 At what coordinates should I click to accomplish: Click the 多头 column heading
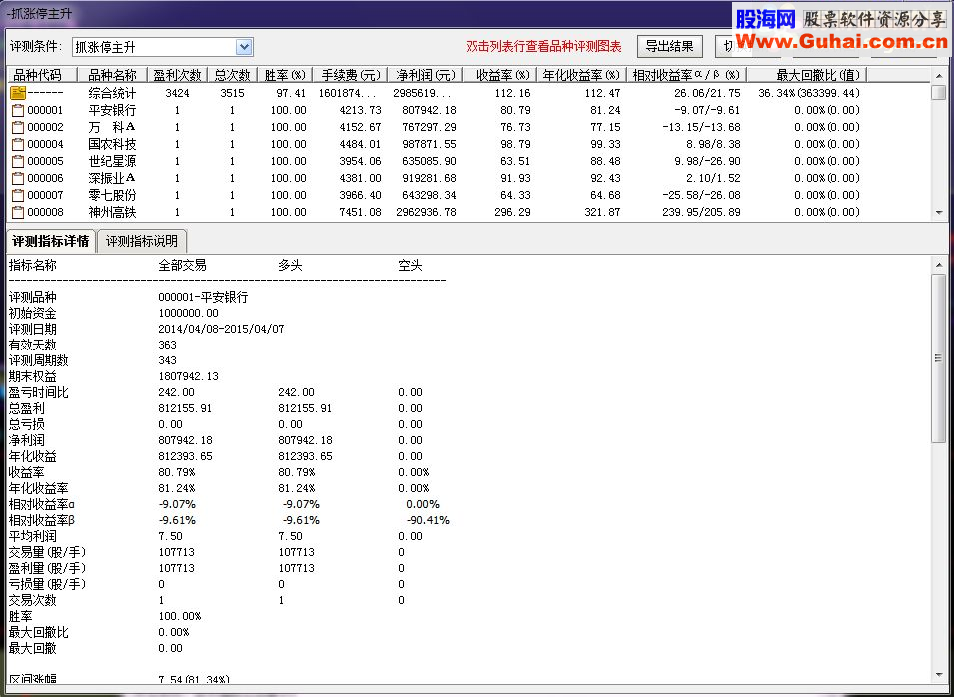[290, 266]
